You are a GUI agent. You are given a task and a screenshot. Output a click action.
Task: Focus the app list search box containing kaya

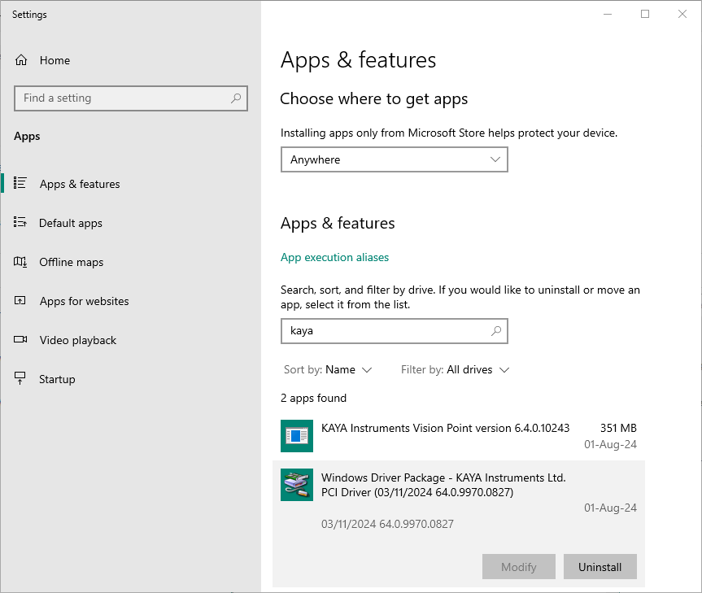382,331
